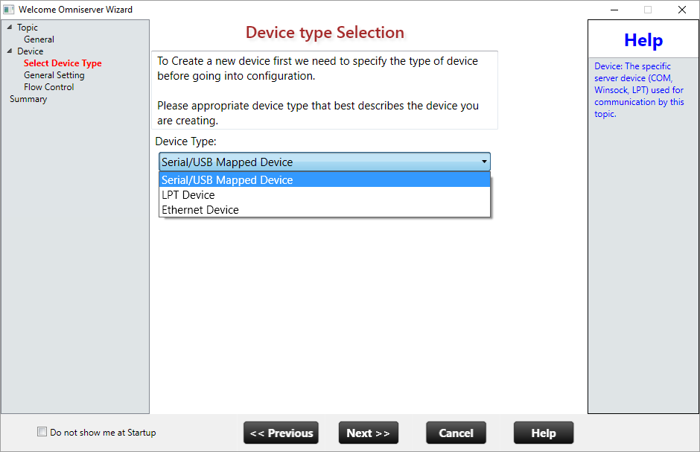Enable Do not show me at Startup
The width and height of the screenshot is (700, 452).
(42, 432)
